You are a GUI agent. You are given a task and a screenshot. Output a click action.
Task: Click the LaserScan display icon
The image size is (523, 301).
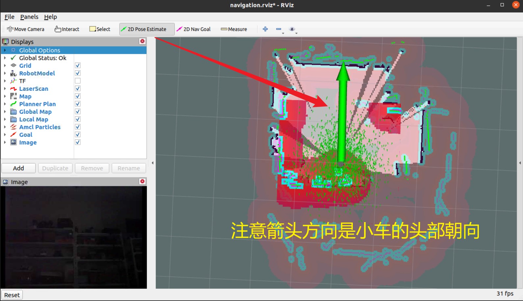(13, 88)
